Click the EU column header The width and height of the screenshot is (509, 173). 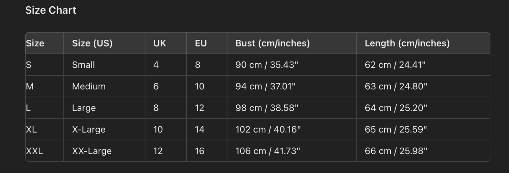tap(201, 43)
